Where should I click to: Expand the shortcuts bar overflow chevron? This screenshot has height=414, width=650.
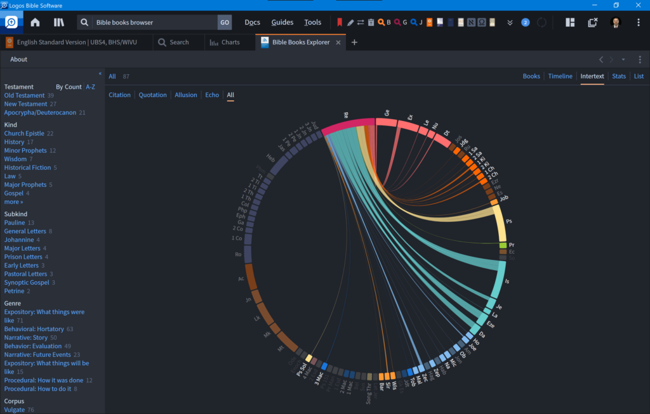point(510,23)
